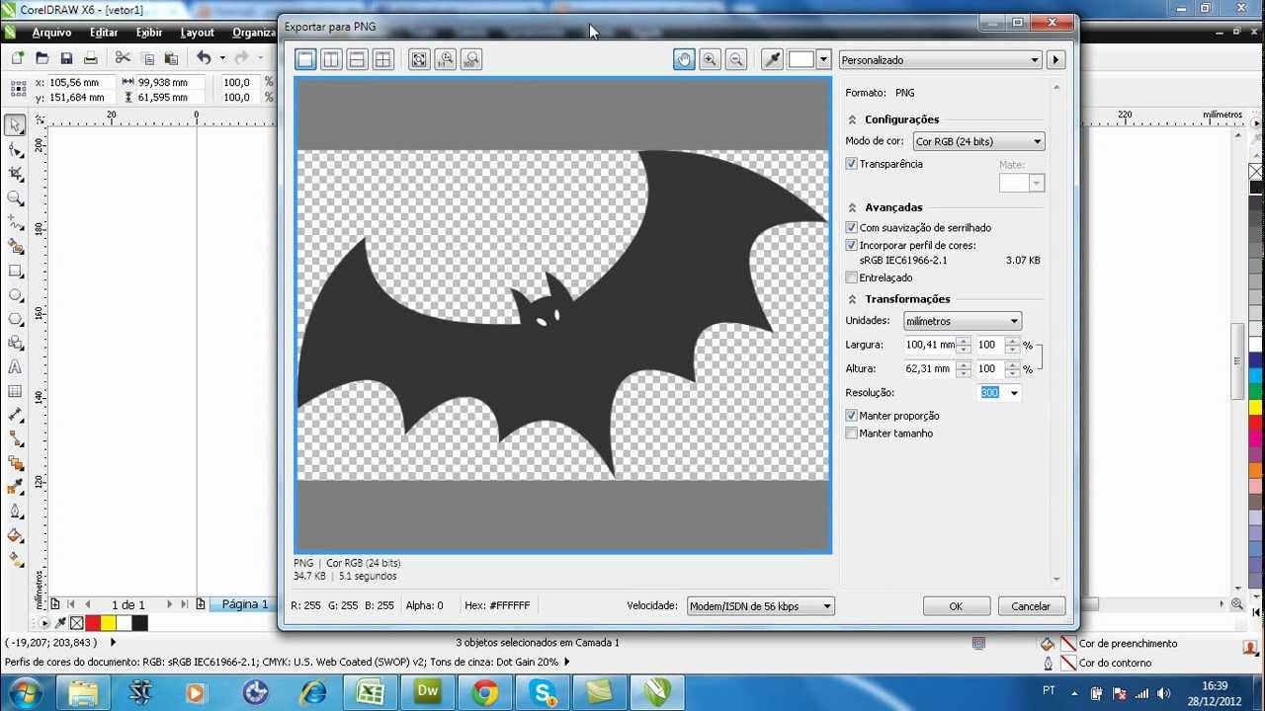Image resolution: width=1265 pixels, height=711 pixels.
Task: Expand the Velocidade modem speed dropdown
Action: 760,606
